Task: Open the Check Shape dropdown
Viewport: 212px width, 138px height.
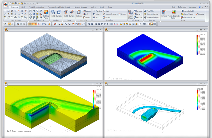Action: [x=188, y=14]
